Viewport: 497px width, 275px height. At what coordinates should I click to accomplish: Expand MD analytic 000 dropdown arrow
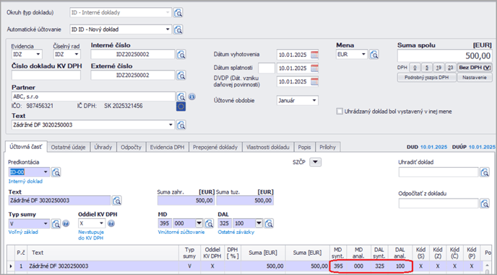(x=199, y=223)
